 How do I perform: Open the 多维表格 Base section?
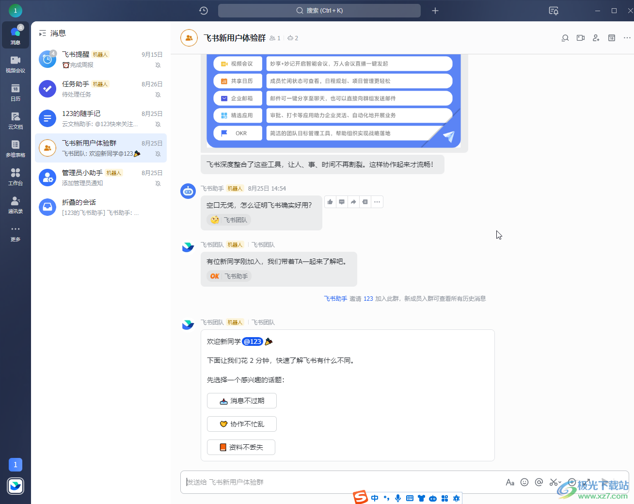coord(16,148)
